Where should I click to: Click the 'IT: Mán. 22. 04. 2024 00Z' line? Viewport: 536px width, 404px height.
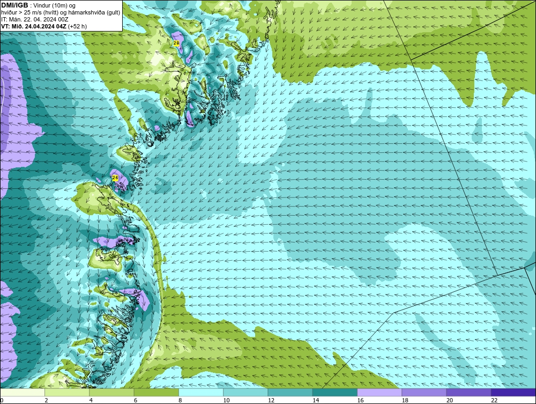pyautogui.click(x=35, y=19)
